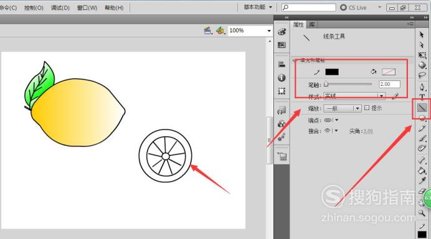Click the CS Live button
This screenshot has width=431, height=239.
tap(354, 7)
